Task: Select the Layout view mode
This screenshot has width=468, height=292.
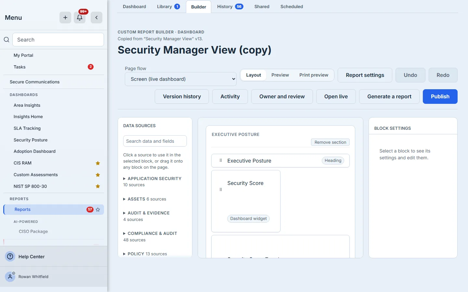Action: [x=253, y=75]
